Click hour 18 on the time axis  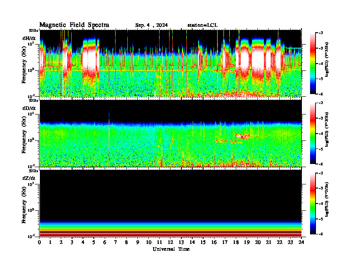pos(236,242)
